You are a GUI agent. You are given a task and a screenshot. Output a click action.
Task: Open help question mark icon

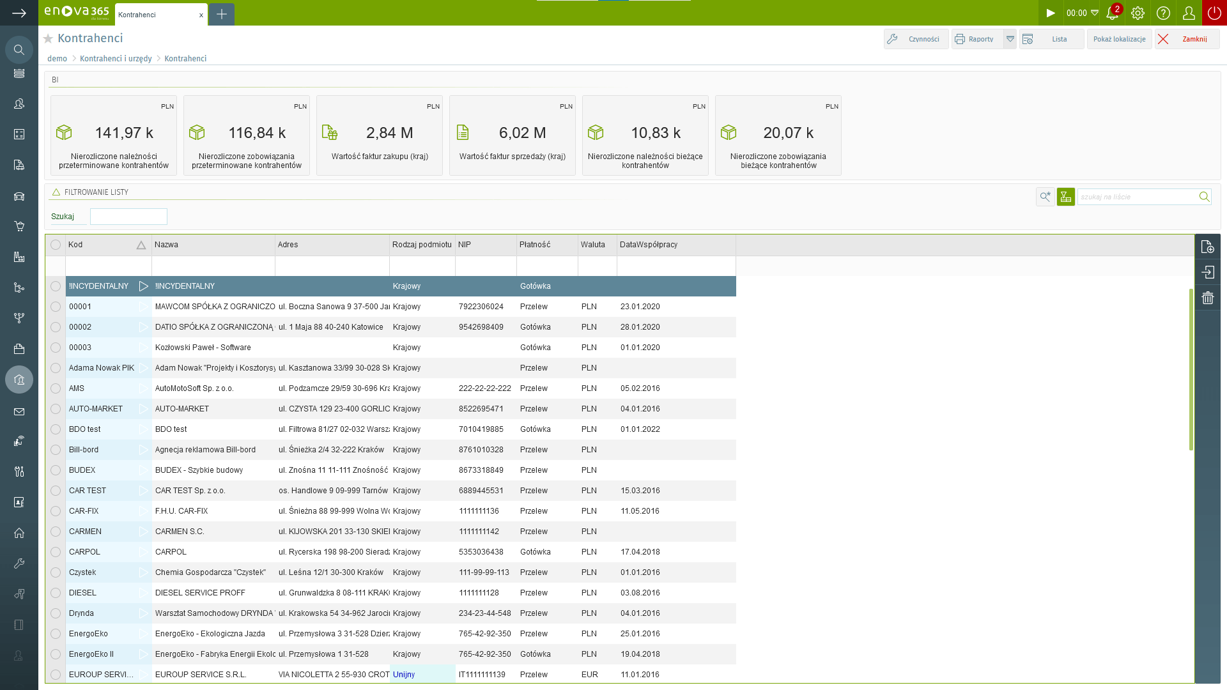pos(1163,13)
